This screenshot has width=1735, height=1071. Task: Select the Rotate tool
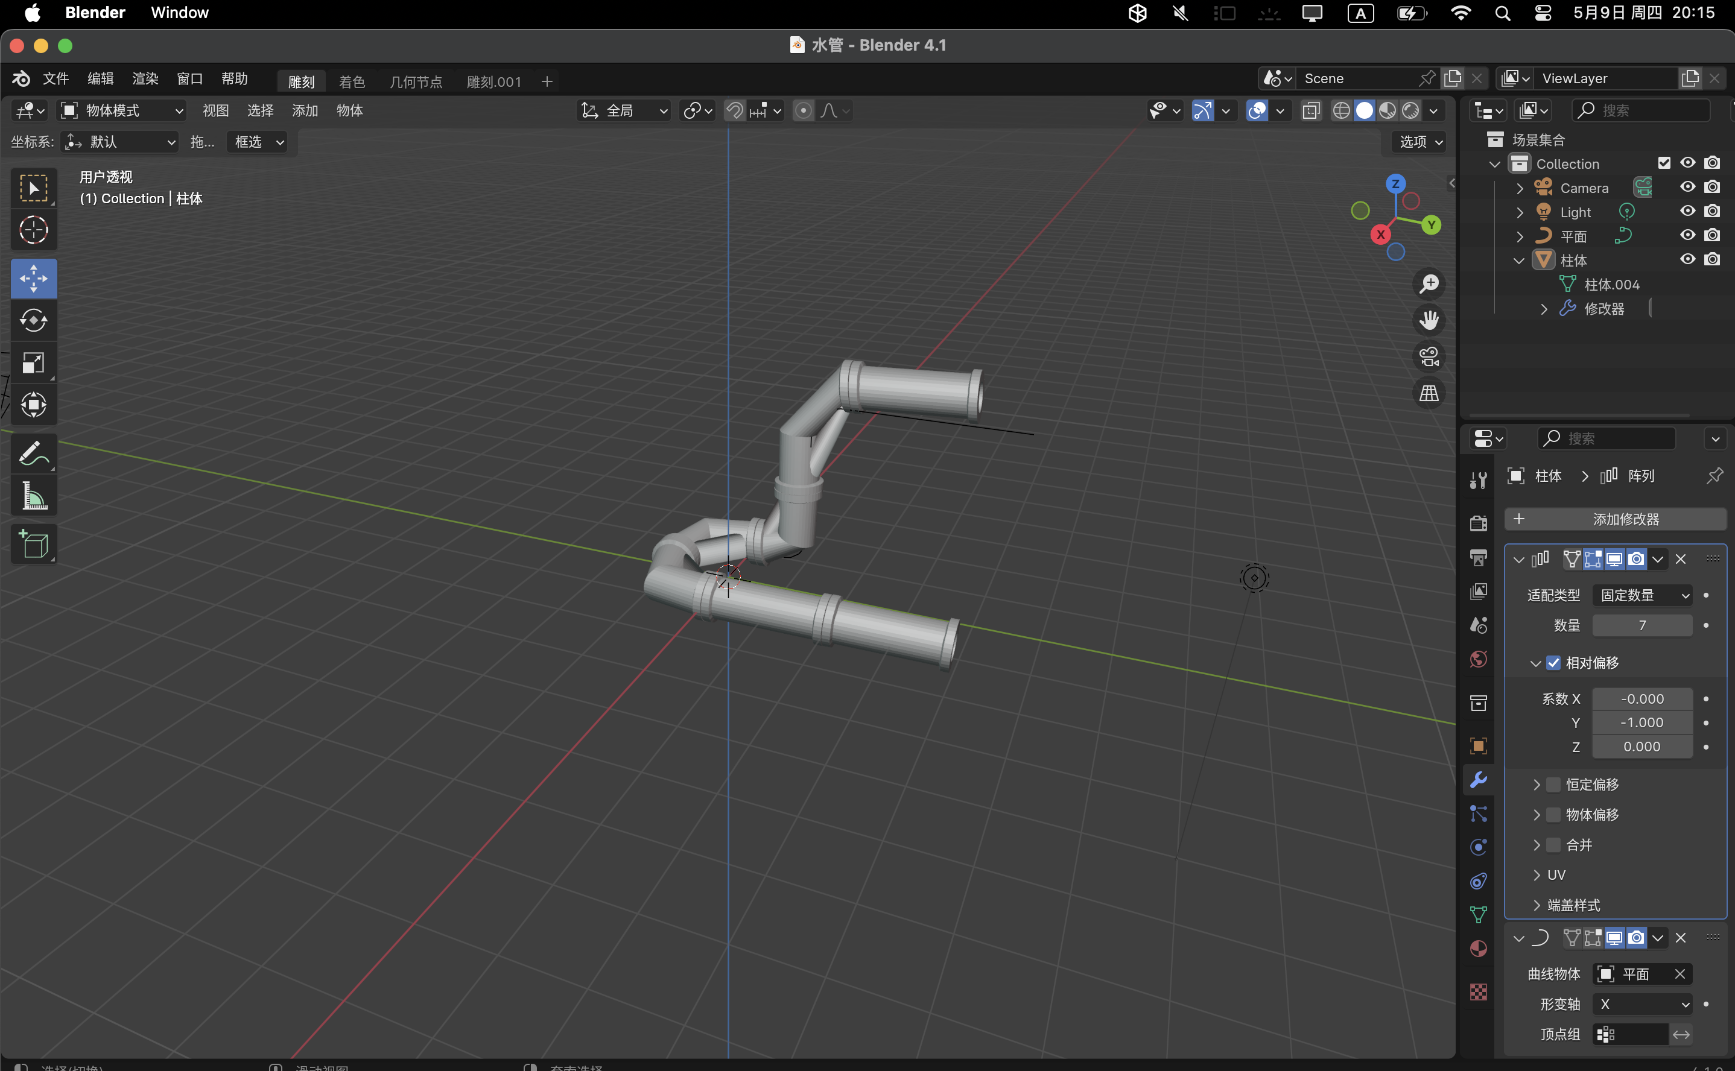[x=33, y=320]
